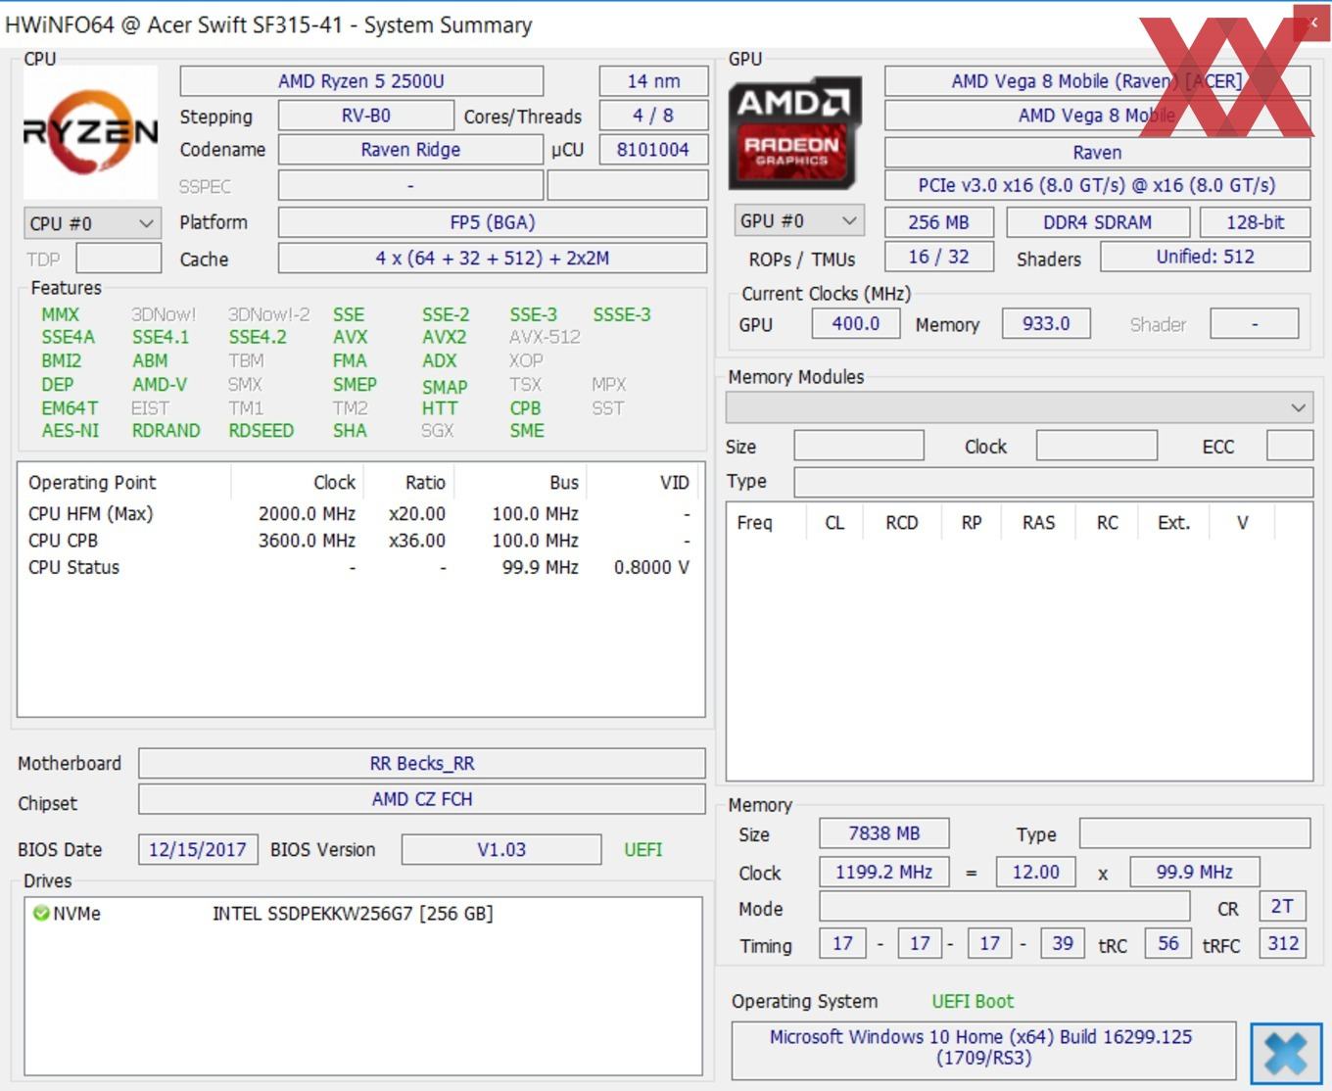Select the CPU HFM (Max) operating point row

(x=359, y=513)
